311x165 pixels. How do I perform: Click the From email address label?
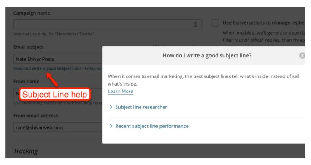point(36,116)
